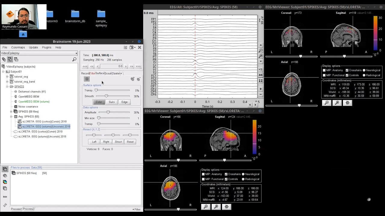Image resolution: width=385 pixels, height=216 pixels.
Task: Expand the tutorial_eeg_band tree node
Action: (x=7, y=82)
